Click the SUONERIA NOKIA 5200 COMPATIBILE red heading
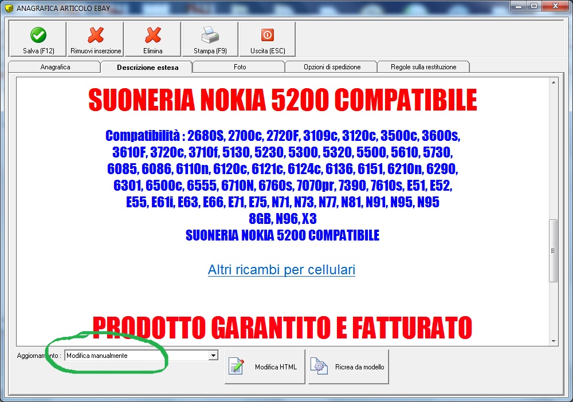 282,100
